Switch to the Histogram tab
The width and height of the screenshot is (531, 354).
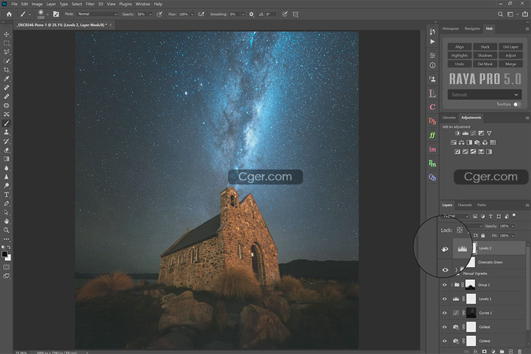tap(450, 29)
